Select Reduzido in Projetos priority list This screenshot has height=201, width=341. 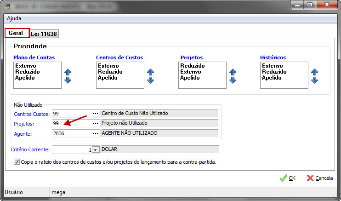point(193,66)
